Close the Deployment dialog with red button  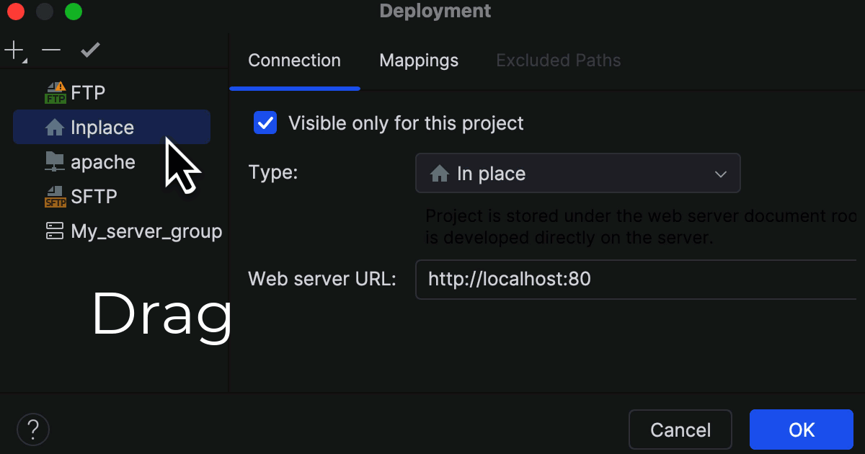coord(16,12)
